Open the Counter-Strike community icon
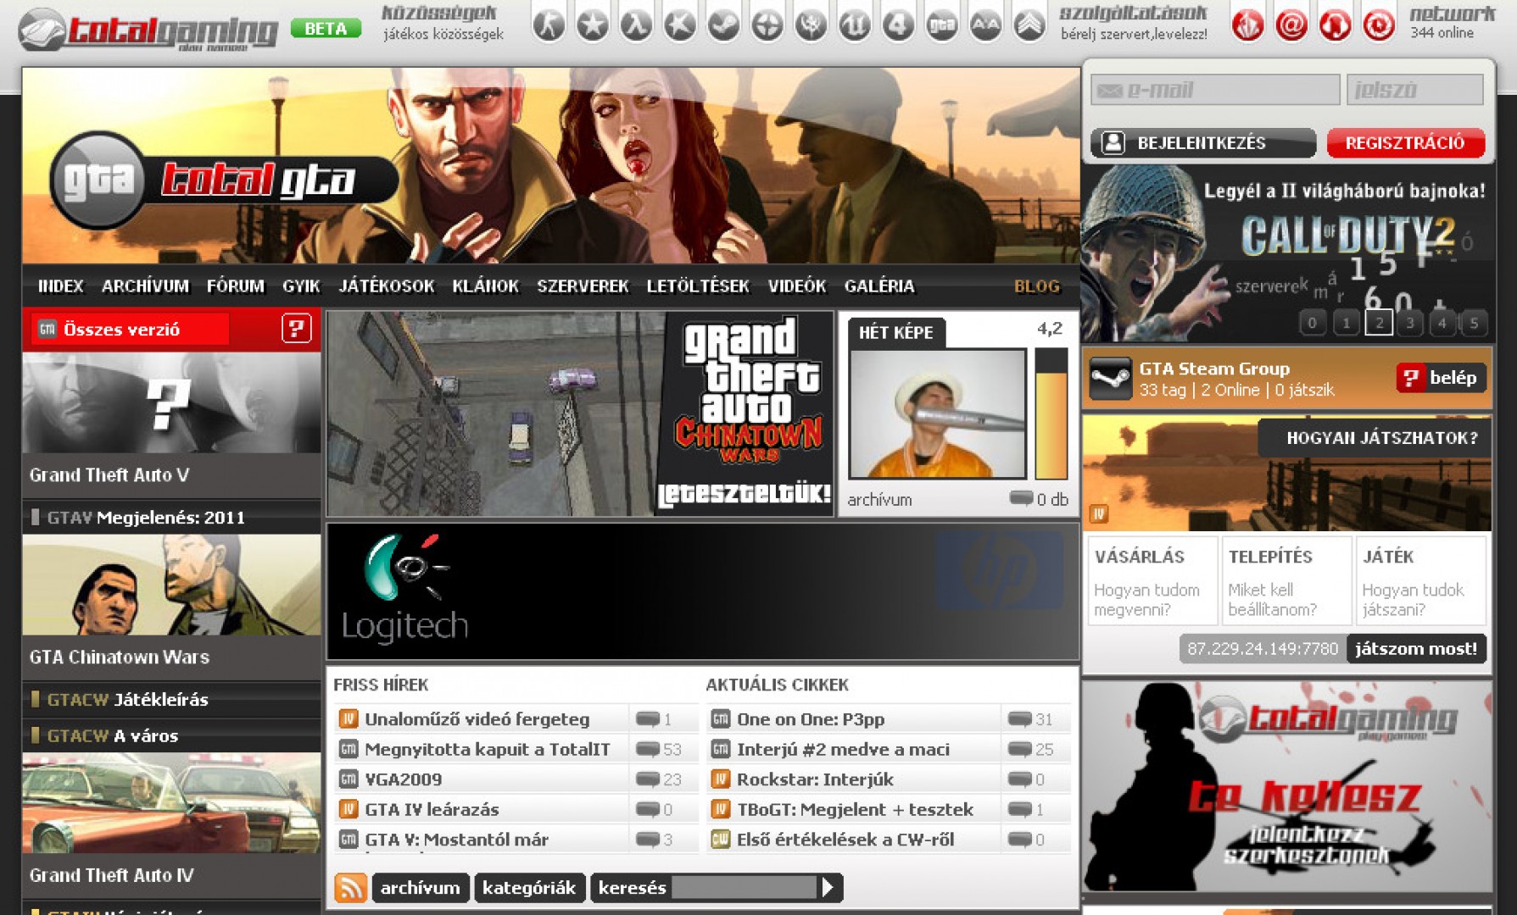 549,25
